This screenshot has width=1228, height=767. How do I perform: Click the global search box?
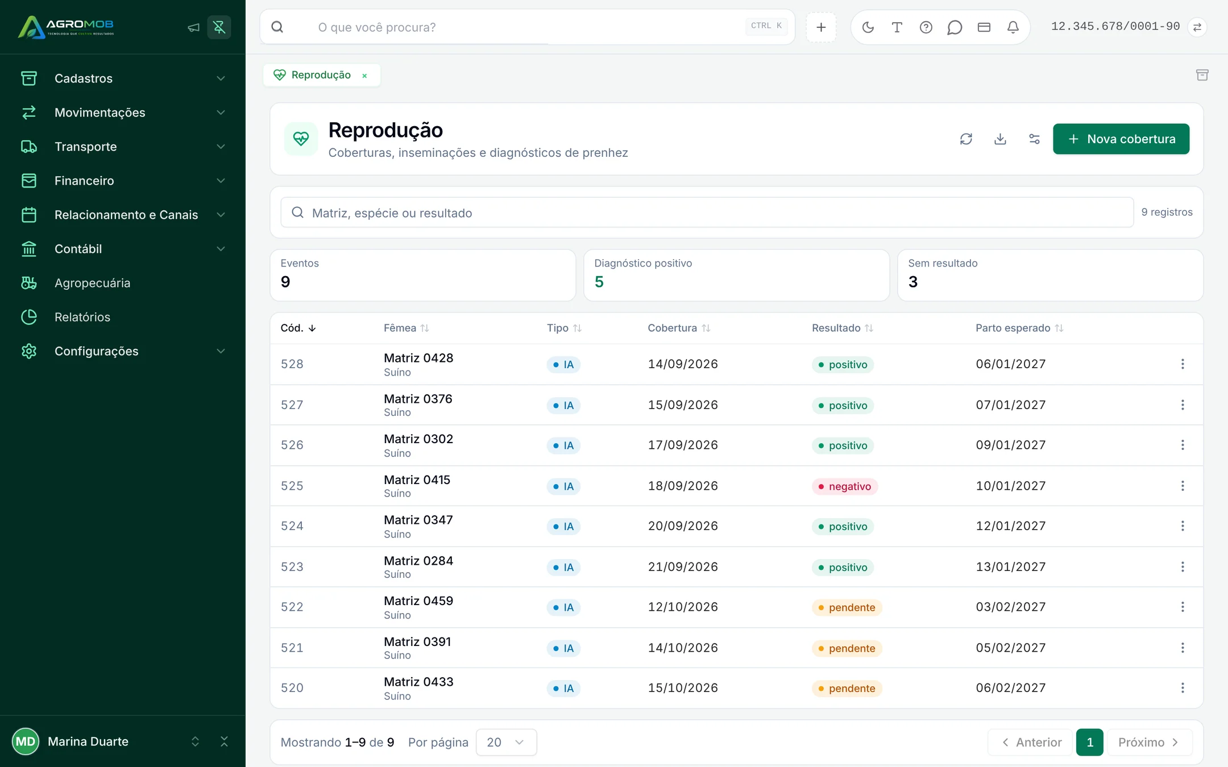pos(528,27)
